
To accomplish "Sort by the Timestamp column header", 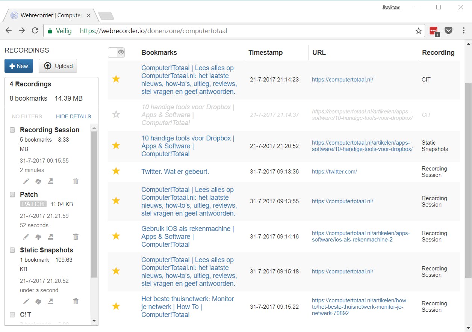I will point(265,53).
